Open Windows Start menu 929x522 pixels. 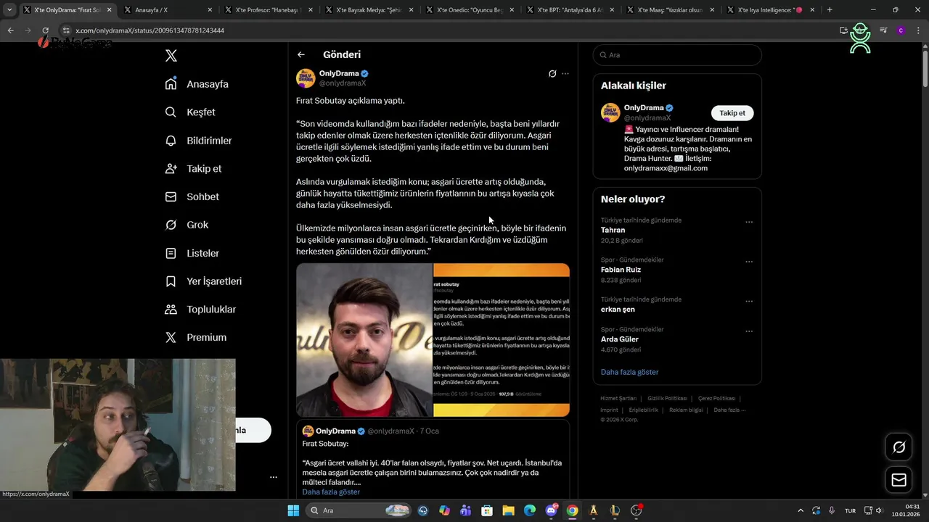[x=293, y=510]
